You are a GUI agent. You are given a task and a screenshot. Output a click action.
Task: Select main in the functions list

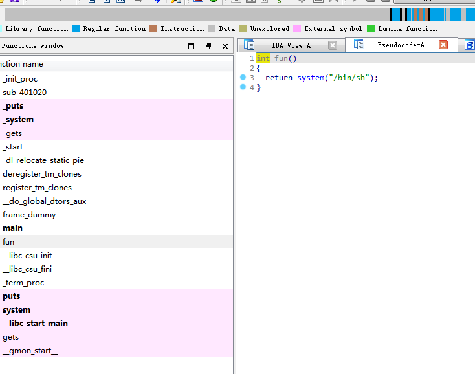click(x=116, y=228)
